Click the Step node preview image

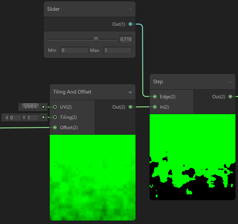click(193, 157)
